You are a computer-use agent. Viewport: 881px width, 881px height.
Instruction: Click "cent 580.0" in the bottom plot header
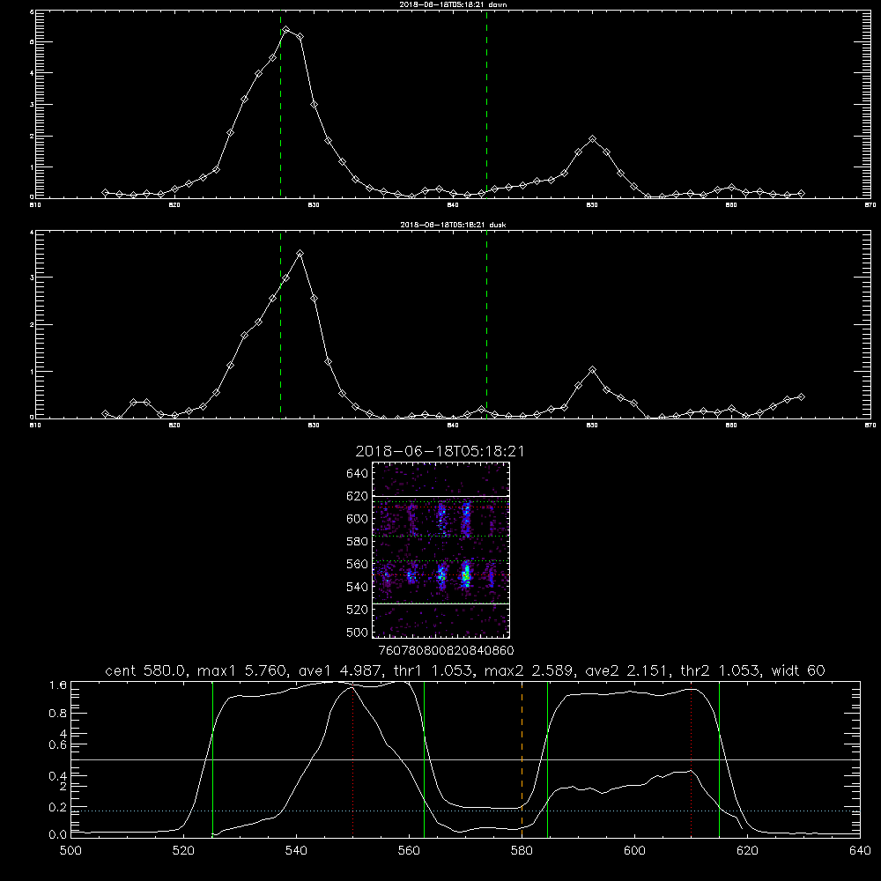pyautogui.click(x=146, y=670)
